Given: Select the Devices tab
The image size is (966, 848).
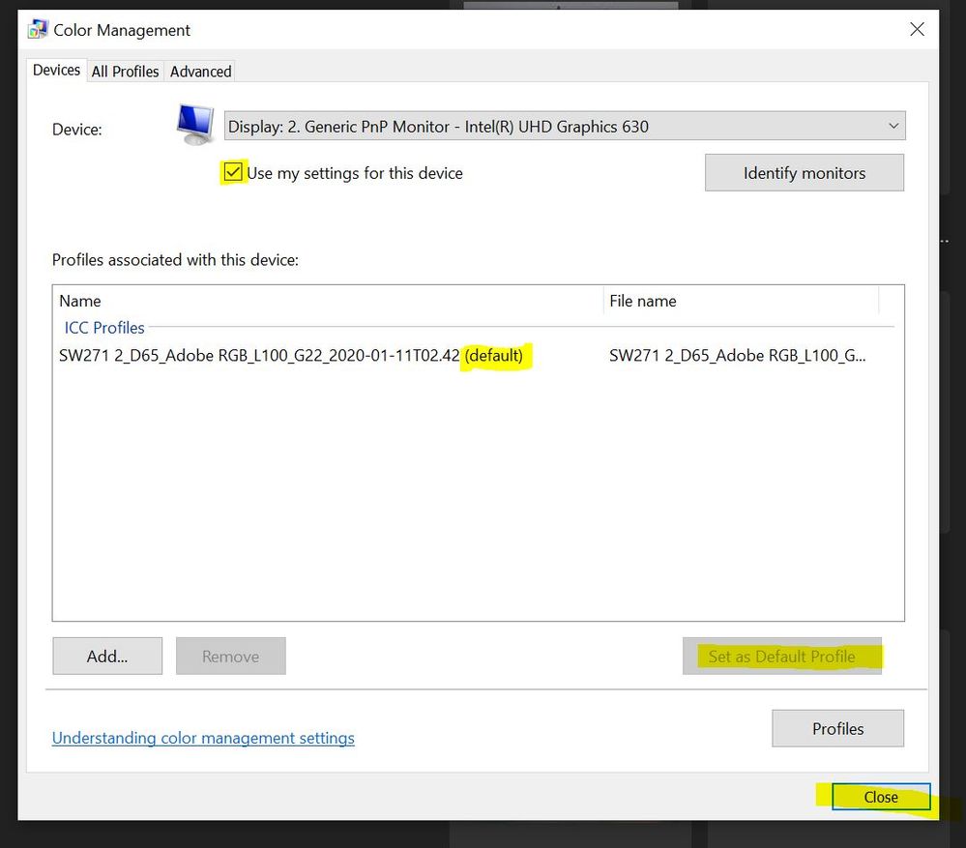Looking at the screenshot, I should 55,70.
